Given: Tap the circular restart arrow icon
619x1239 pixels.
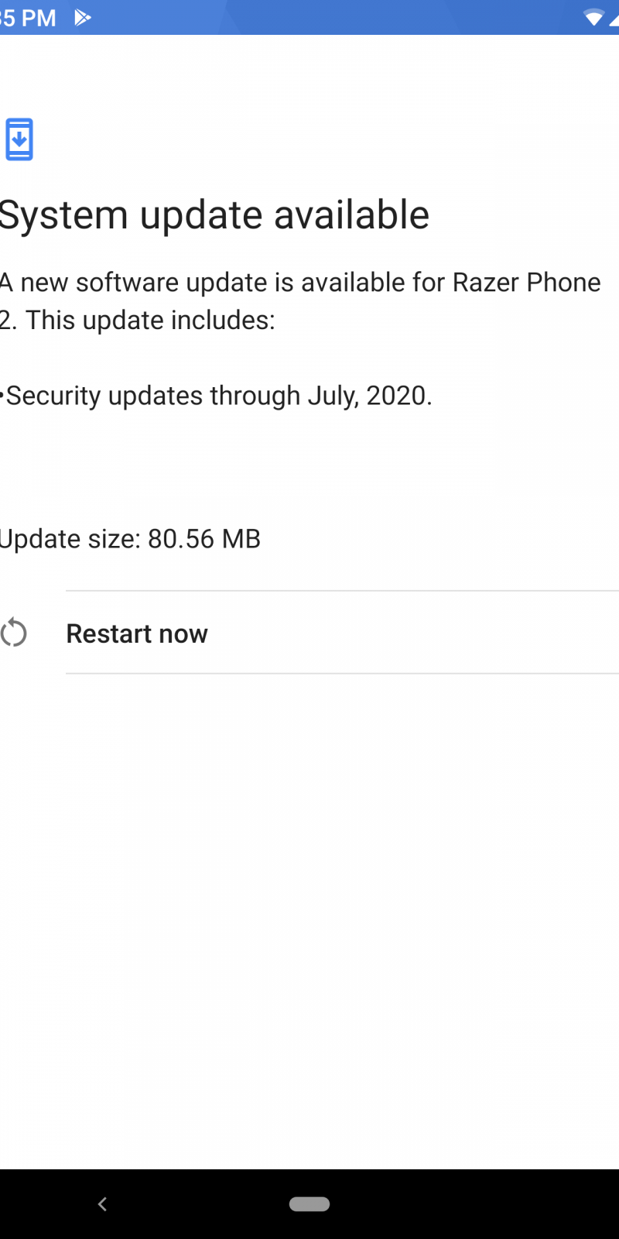Looking at the screenshot, I should coord(14,633).
